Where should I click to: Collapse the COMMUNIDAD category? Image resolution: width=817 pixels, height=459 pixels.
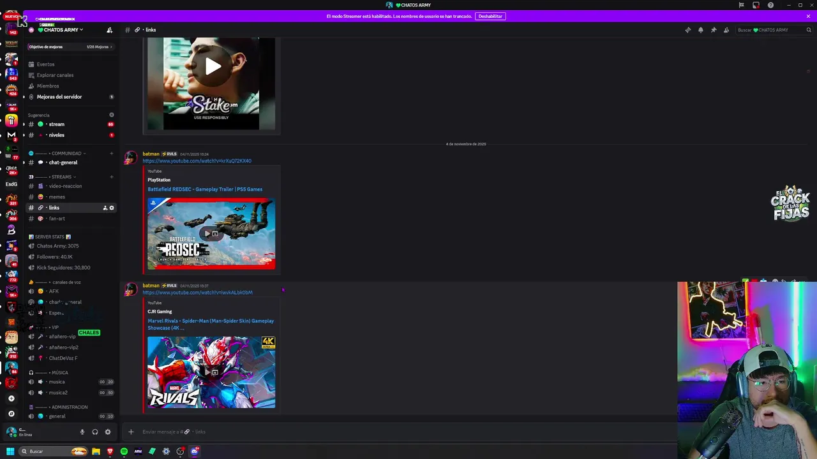(x=66, y=154)
